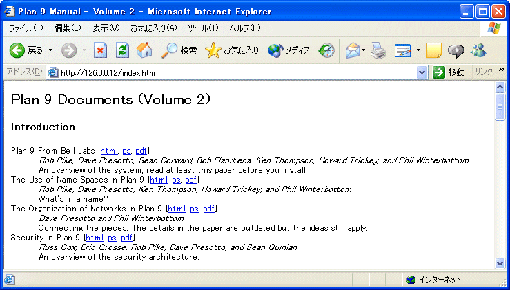Open the 表示(V) menu
The height and width of the screenshot is (290, 510).
pyautogui.click(x=106, y=28)
